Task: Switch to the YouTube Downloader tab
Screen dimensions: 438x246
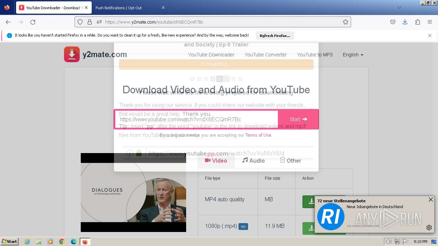Action: [x=54, y=8]
